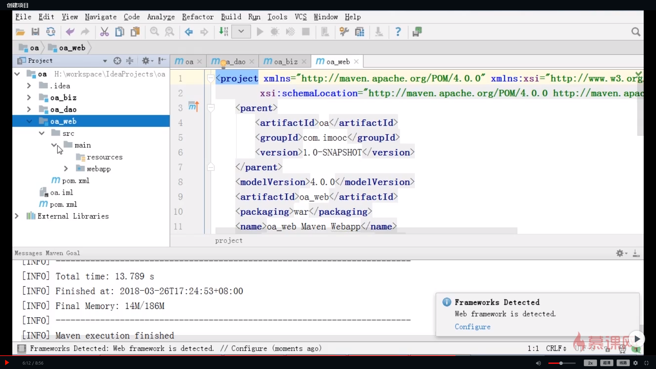Click the Synchronize toolbar icon

tap(51, 32)
